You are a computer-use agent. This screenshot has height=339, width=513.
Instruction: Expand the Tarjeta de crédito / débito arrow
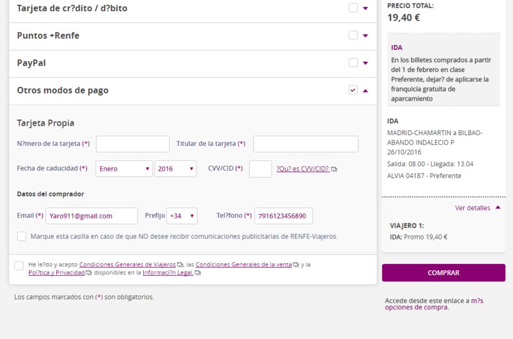coord(365,8)
